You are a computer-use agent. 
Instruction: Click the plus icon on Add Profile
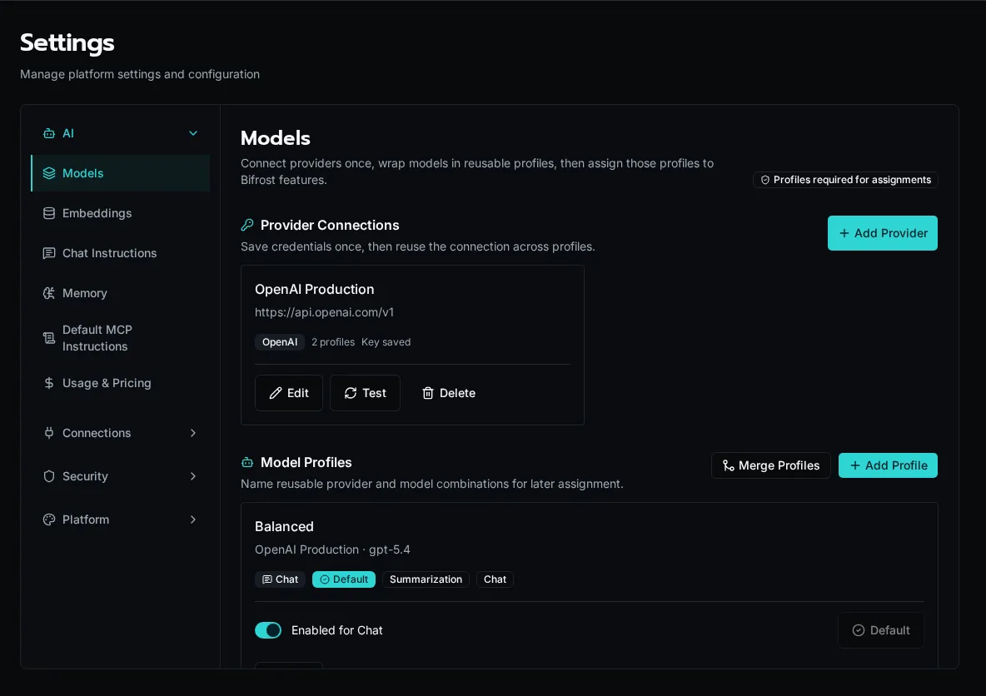point(854,465)
